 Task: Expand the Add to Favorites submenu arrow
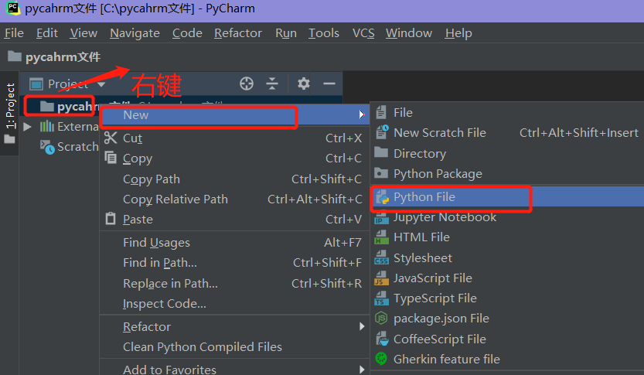pyautogui.click(x=362, y=370)
